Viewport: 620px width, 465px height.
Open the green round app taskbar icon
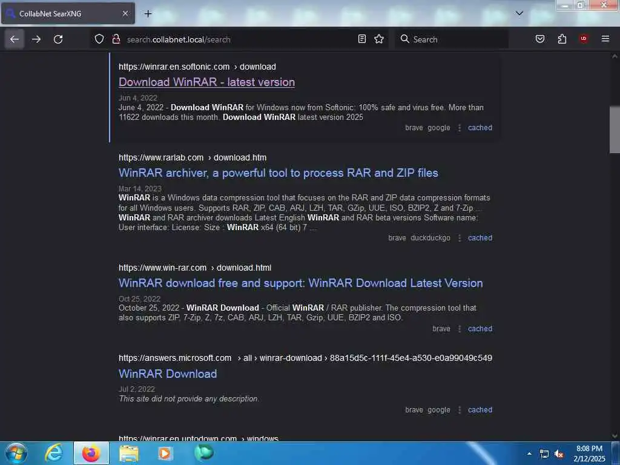tap(204, 453)
